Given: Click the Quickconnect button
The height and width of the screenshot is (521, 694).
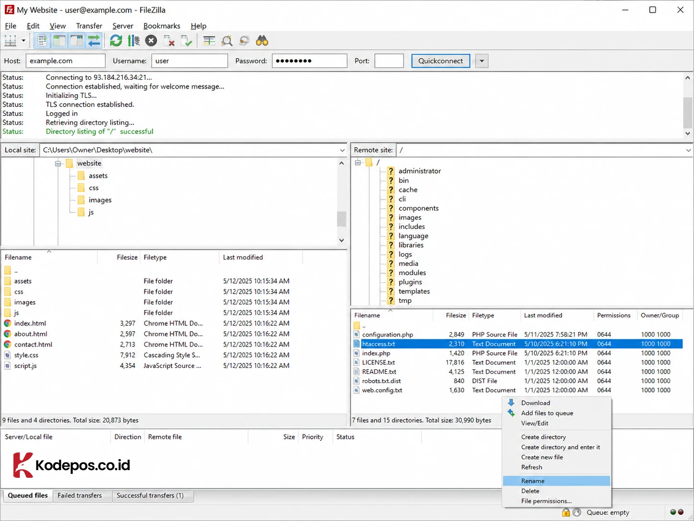Looking at the screenshot, I should tap(440, 61).
